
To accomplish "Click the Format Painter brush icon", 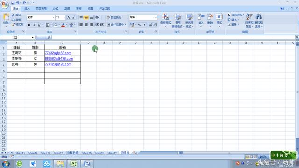I will click(14, 25).
